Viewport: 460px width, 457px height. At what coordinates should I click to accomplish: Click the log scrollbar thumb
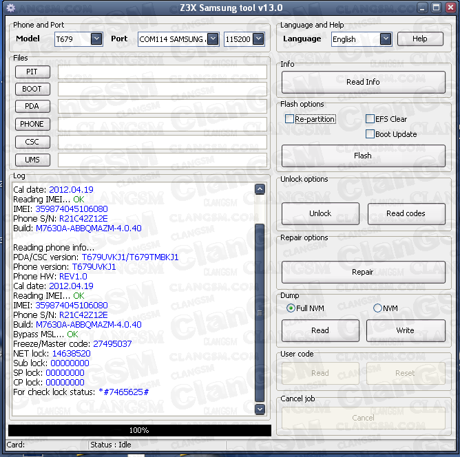260,312
